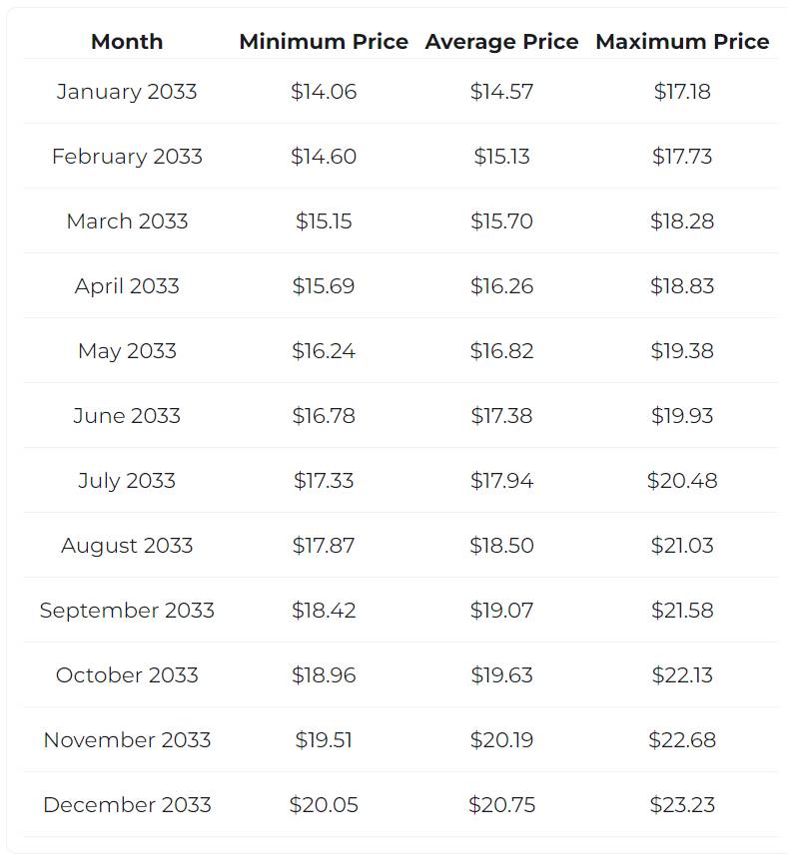Select July 2033 maximum price $20.48
The width and height of the screenshot is (789, 866).
[x=682, y=481]
